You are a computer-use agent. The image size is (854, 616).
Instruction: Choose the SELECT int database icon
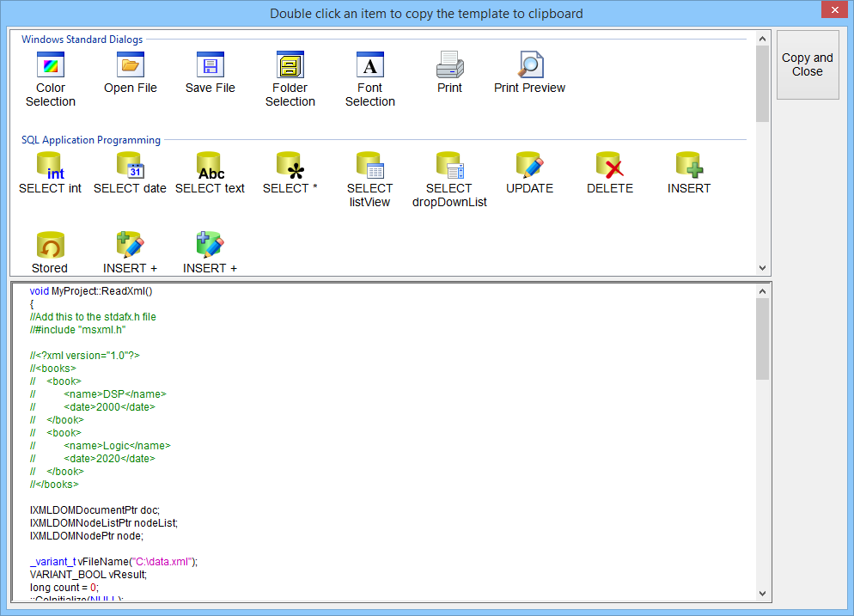click(51, 166)
